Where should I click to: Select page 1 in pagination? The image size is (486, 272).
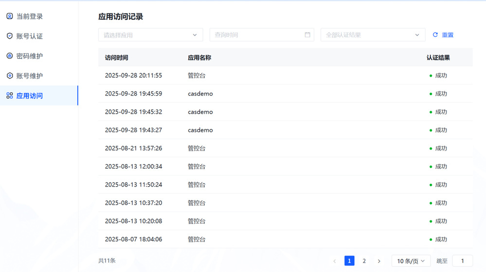[349, 261]
